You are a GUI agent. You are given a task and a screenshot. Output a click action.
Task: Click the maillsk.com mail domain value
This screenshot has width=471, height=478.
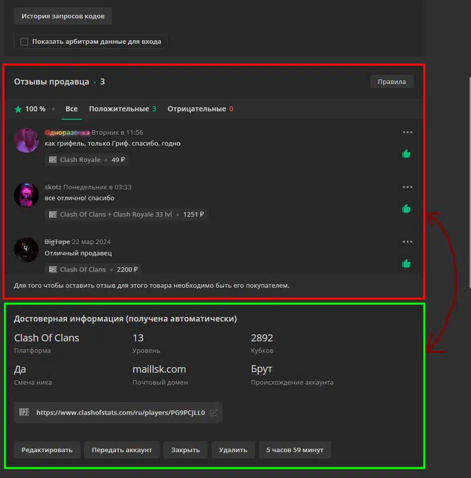pos(159,369)
